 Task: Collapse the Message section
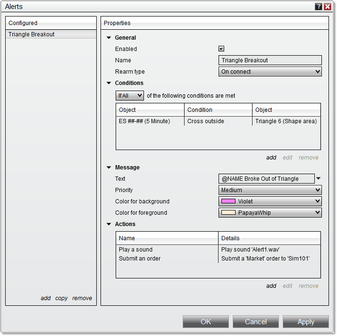click(x=109, y=168)
